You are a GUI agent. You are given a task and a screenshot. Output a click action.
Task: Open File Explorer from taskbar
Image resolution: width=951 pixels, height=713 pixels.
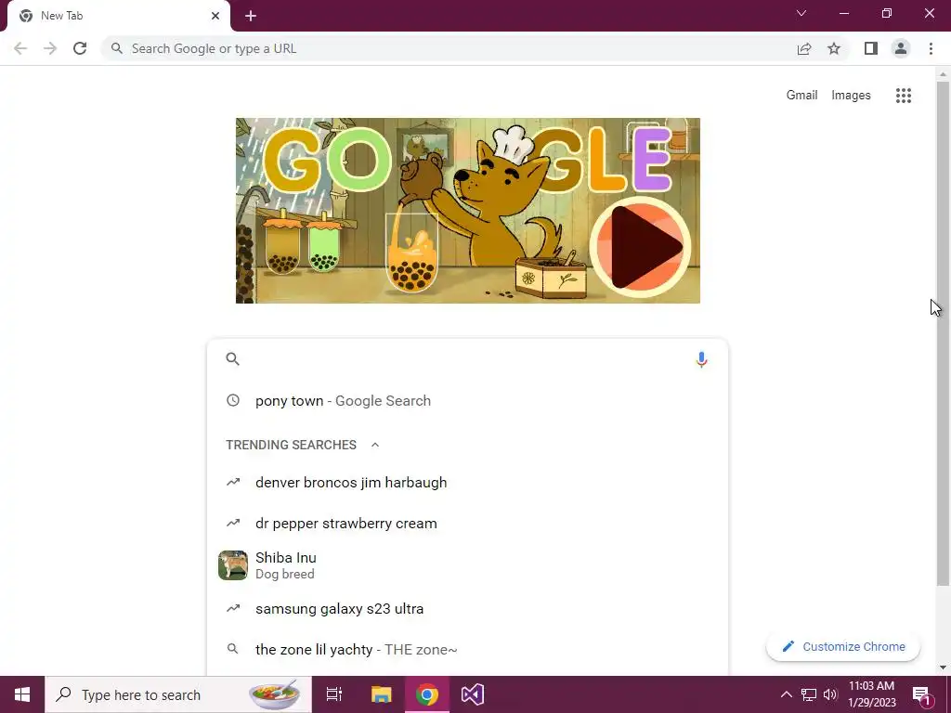[x=382, y=694]
